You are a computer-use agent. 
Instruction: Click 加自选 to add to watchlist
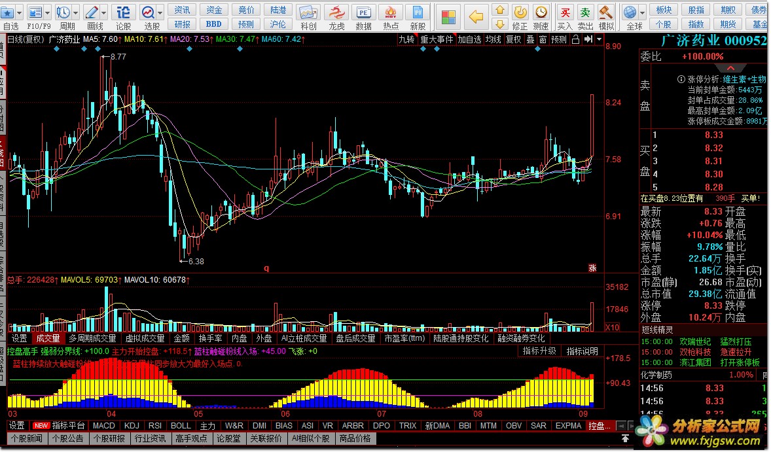(x=469, y=39)
